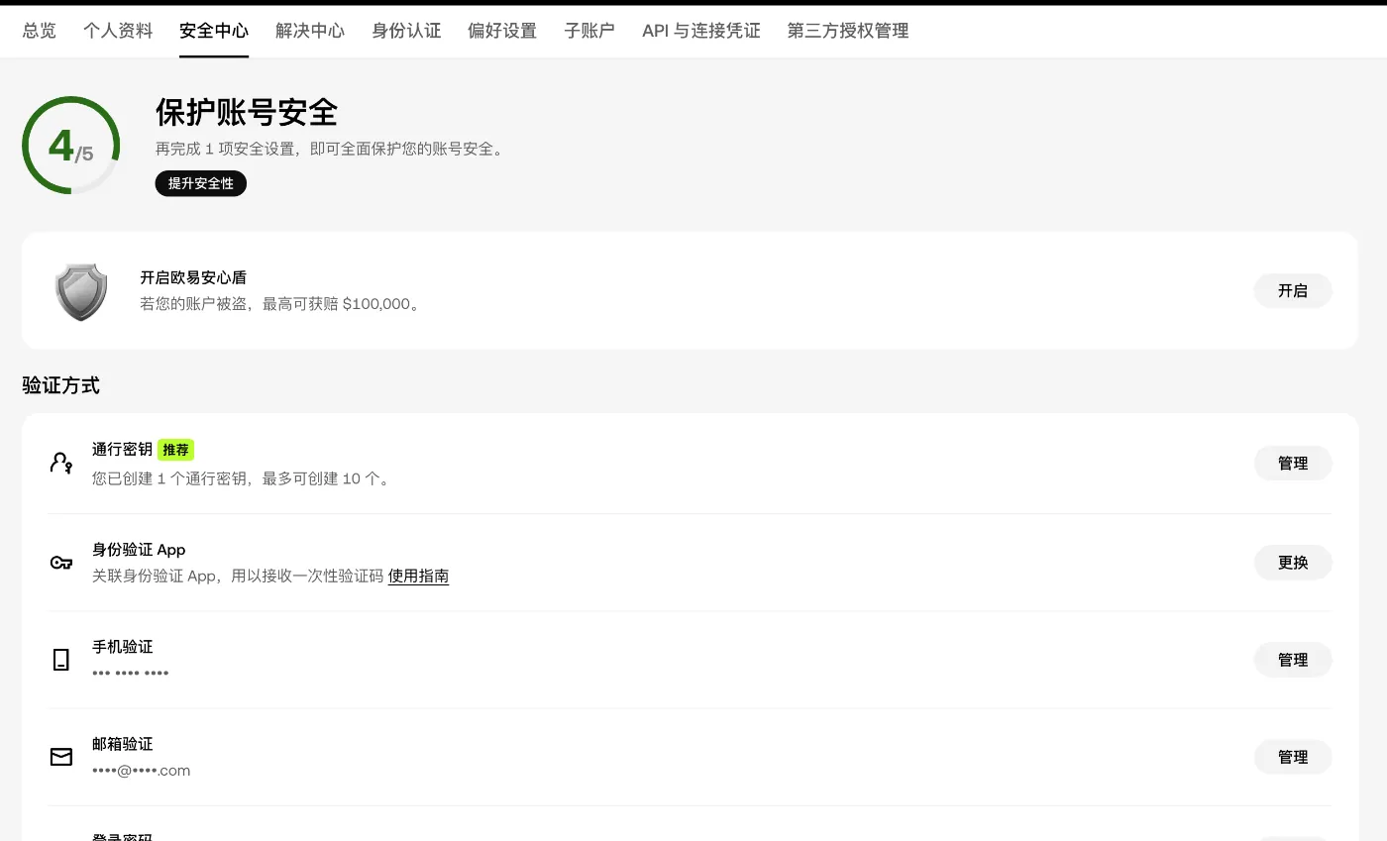The height and width of the screenshot is (841, 1387).
Task: Click the silver shield icon
Action: [x=81, y=291]
